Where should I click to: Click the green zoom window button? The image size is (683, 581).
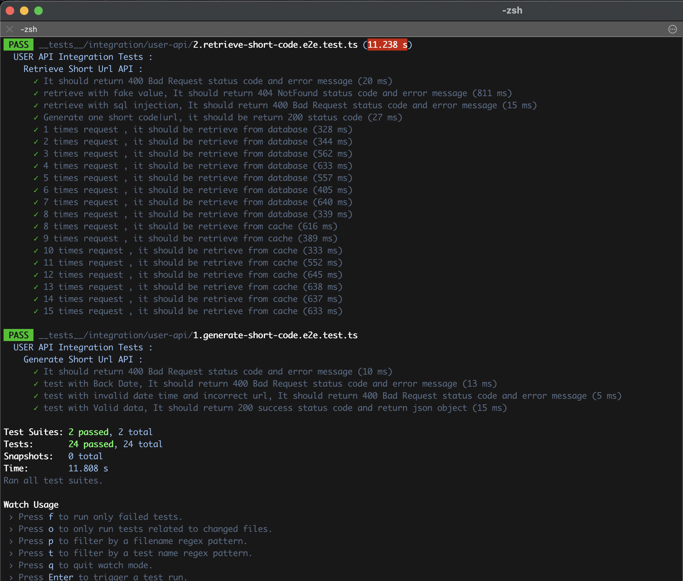point(38,11)
